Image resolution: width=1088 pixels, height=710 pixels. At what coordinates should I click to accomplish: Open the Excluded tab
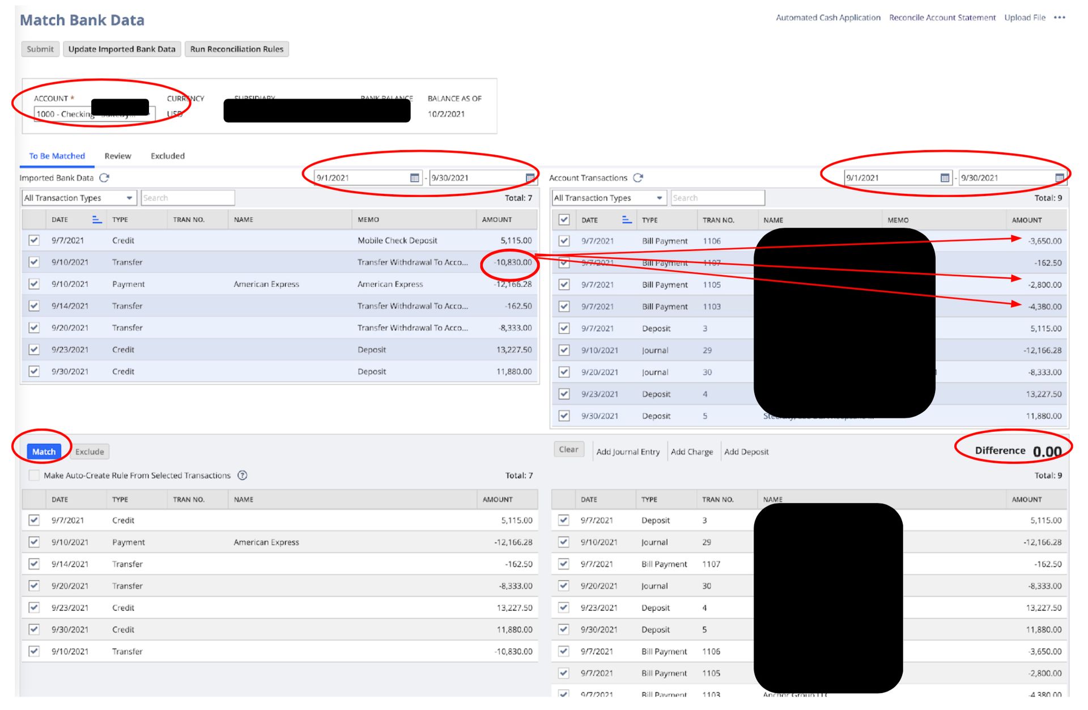pyautogui.click(x=167, y=156)
